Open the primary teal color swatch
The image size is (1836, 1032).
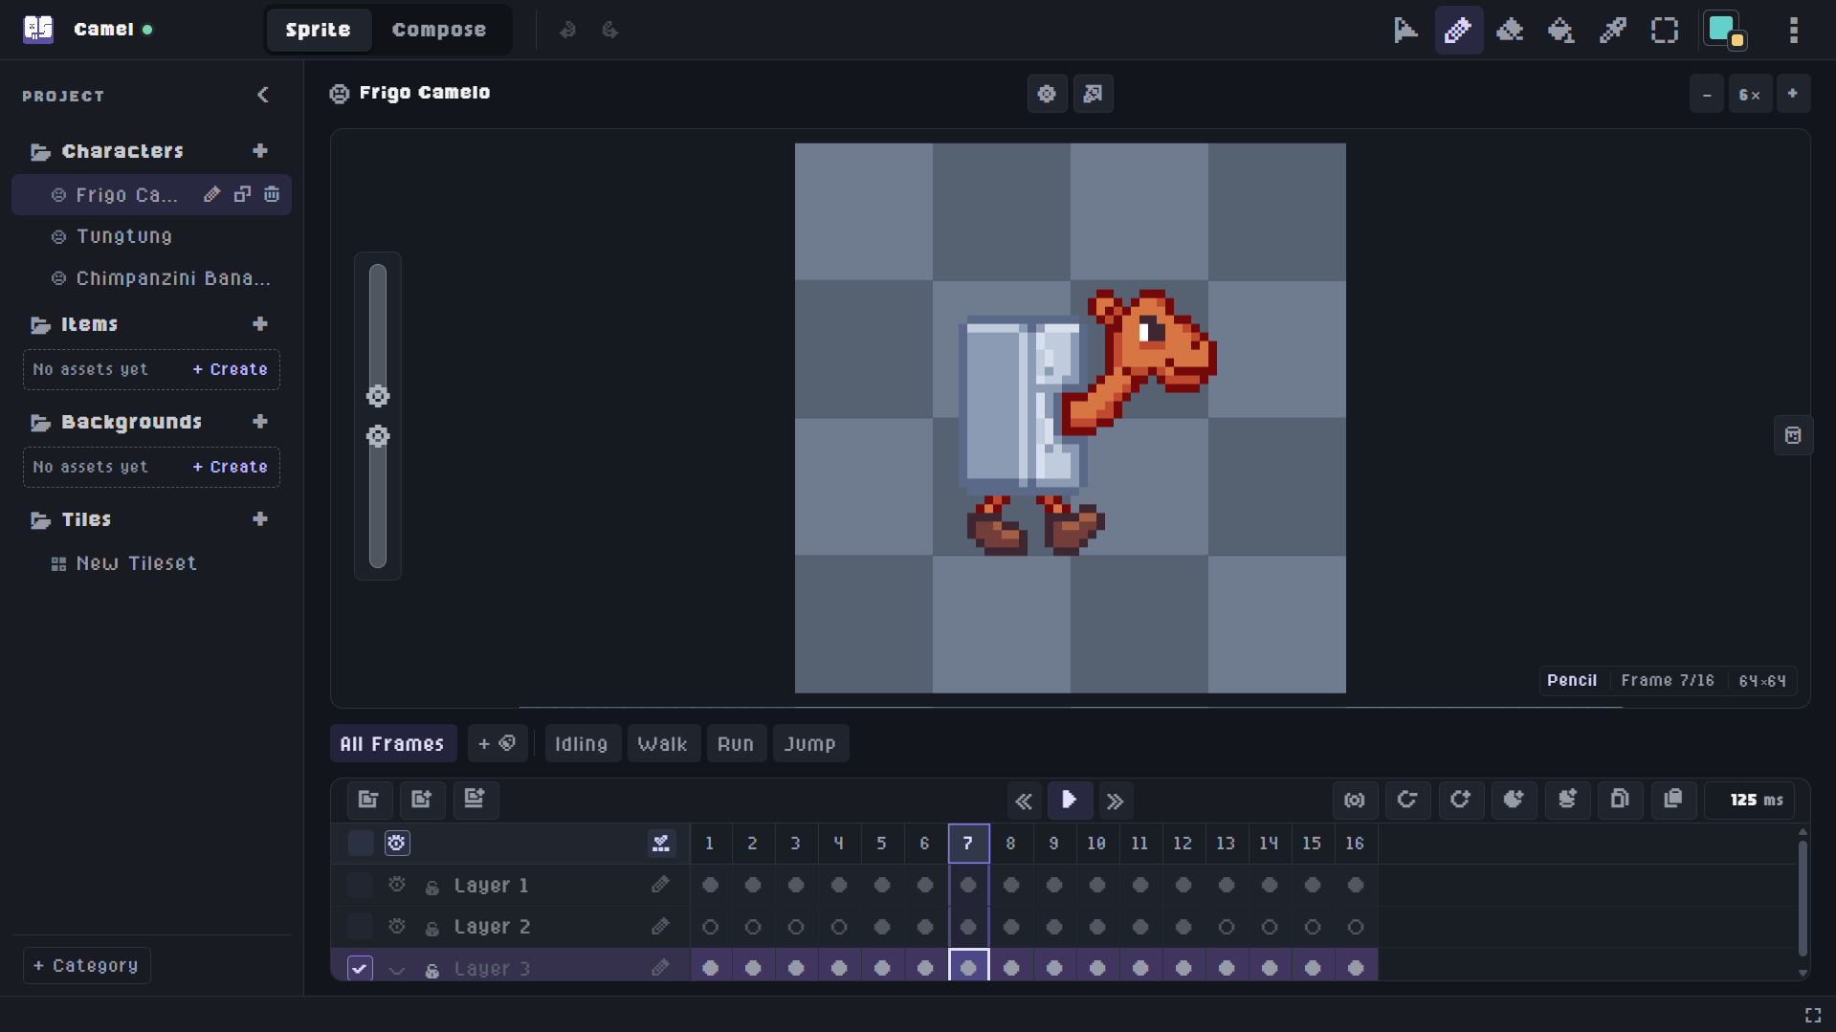pyautogui.click(x=1719, y=26)
